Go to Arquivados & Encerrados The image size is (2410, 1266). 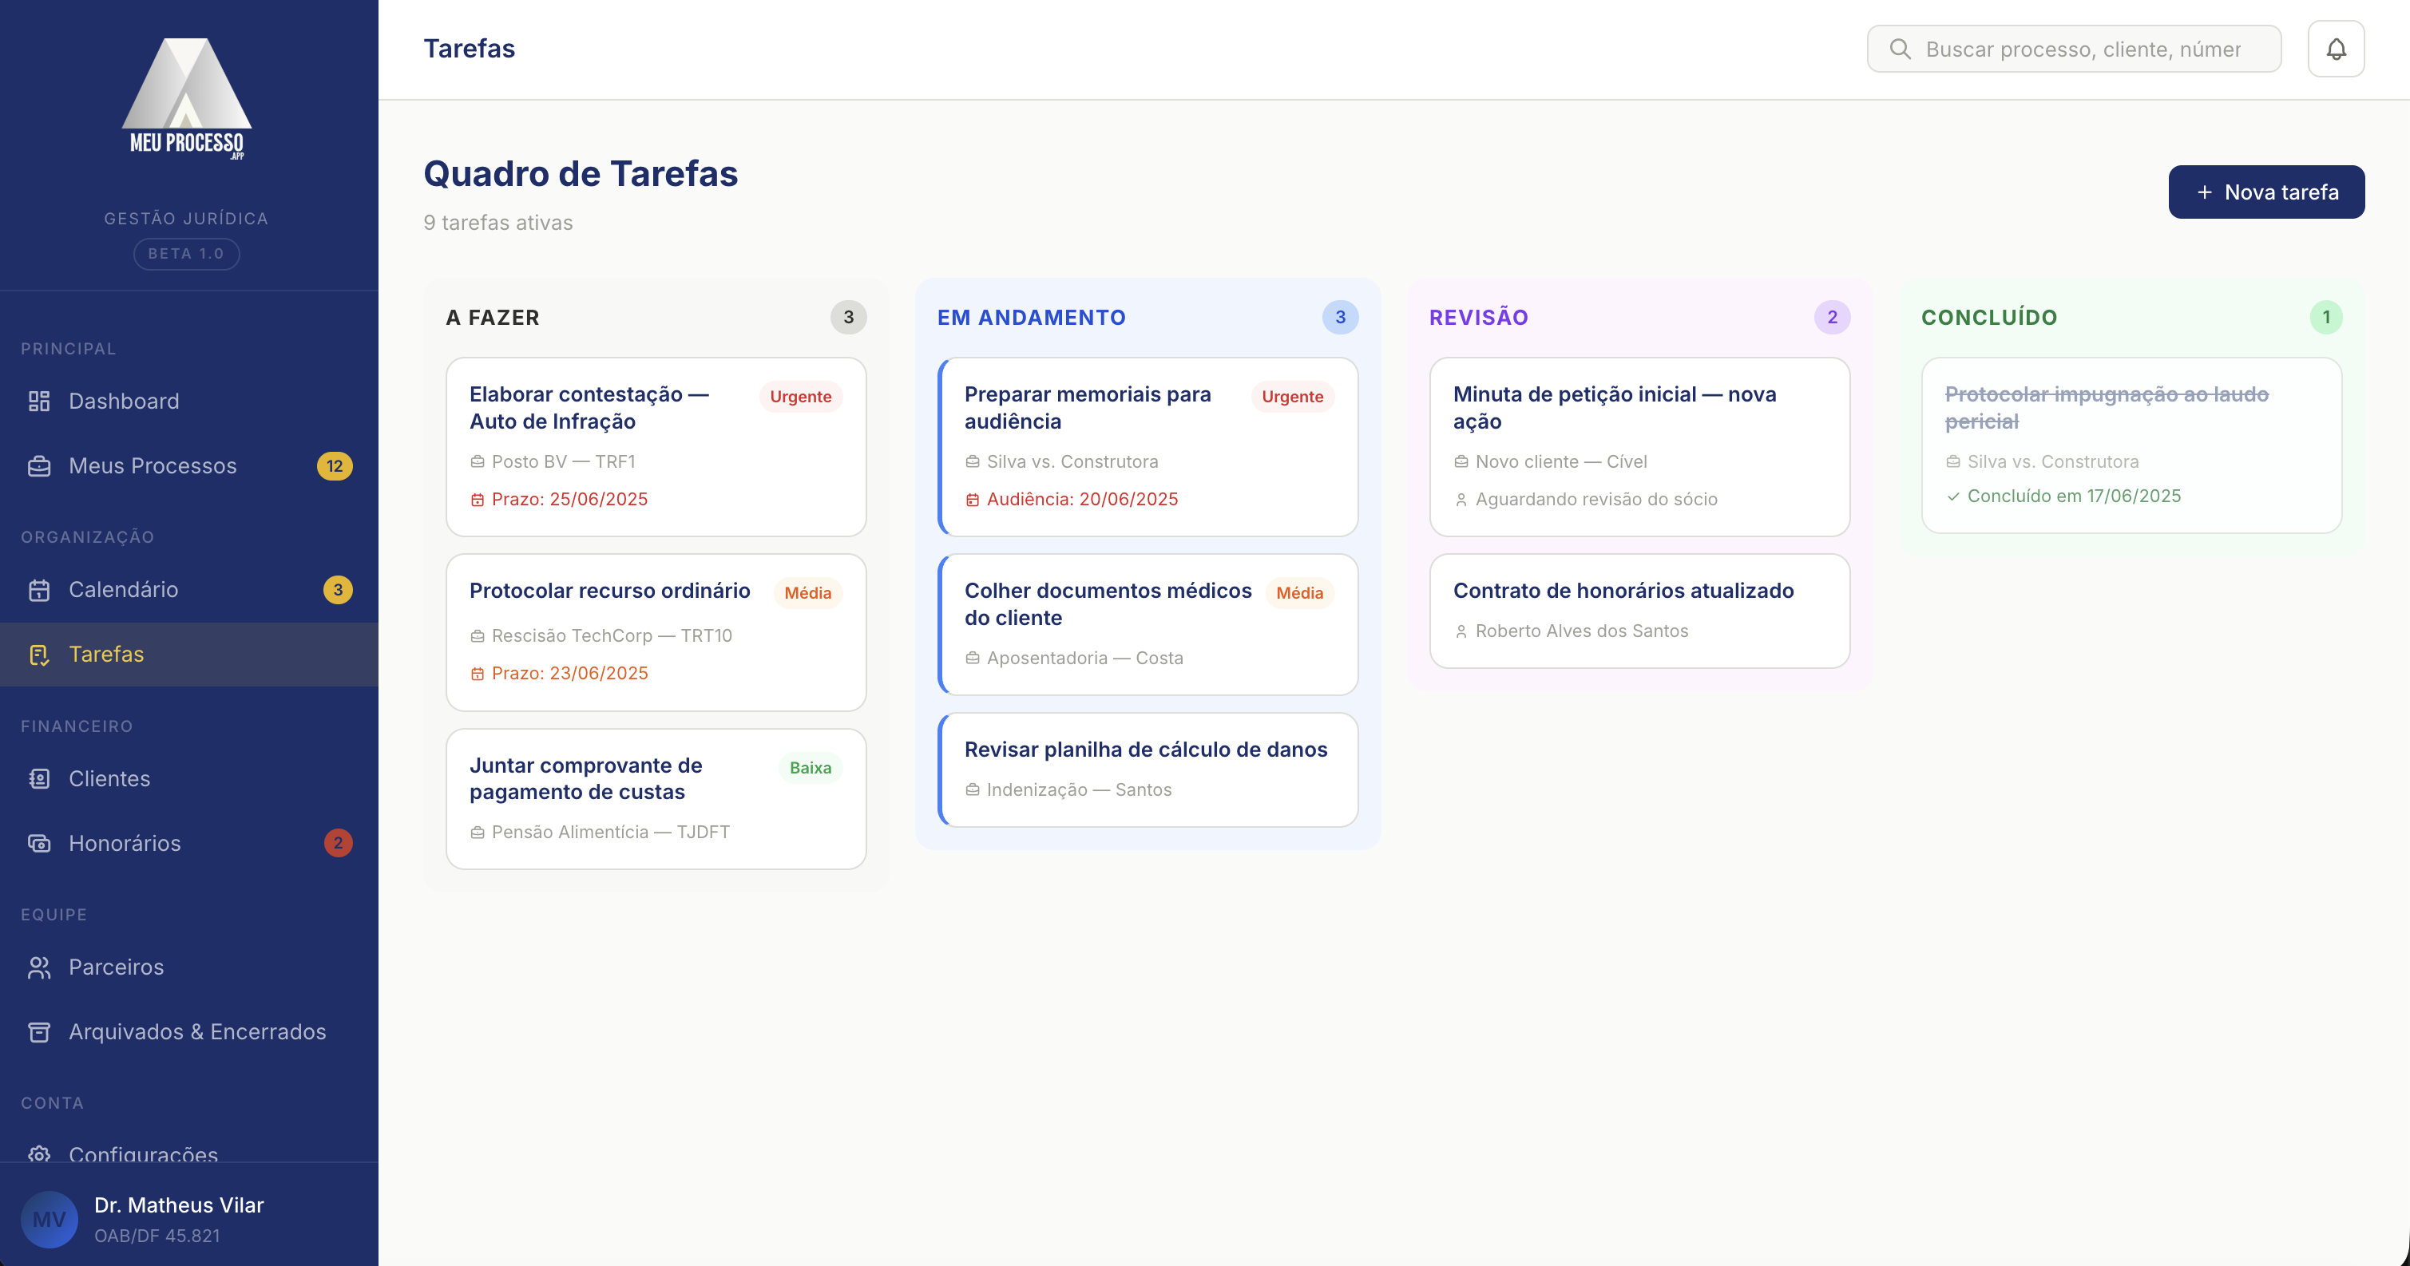pyautogui.click(x=189, y=1032)
